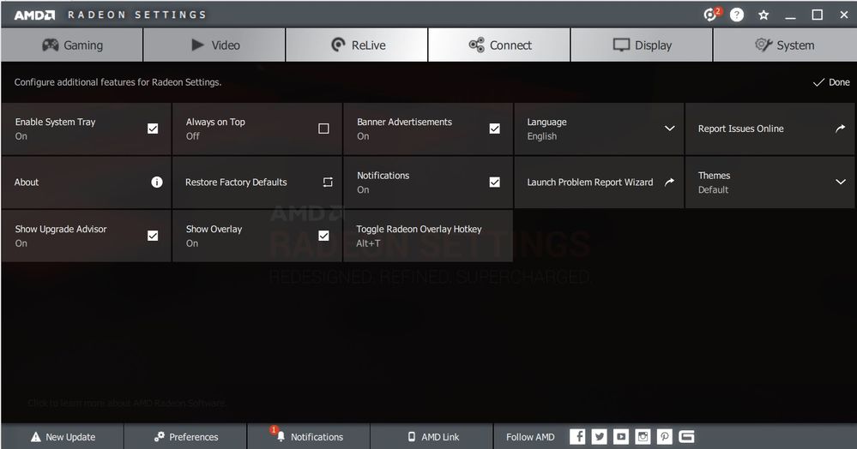Screen dimensions: 857x449
Task: Click the New Update warning triangle icon
Action: [x=36, y=436]
